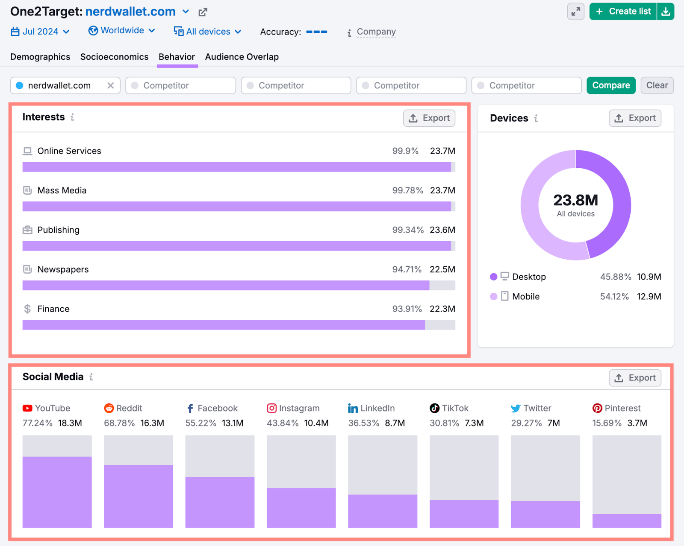
Task: Expand the nerdwallet.com domain dropdown
Action: 186,12
